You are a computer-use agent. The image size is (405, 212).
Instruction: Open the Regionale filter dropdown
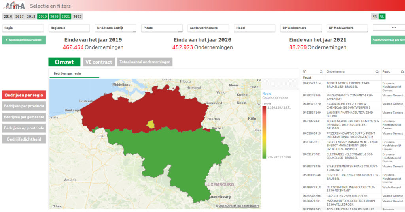69,28
